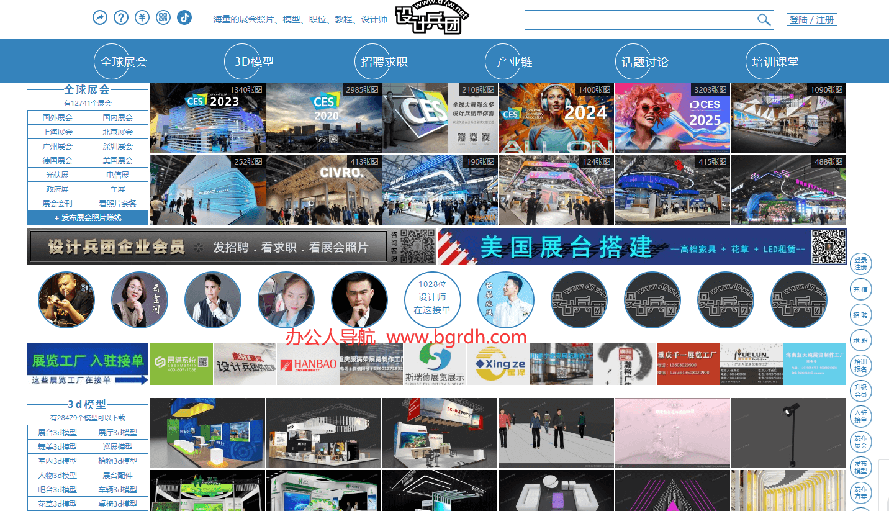Open the CES 2025 gallery thumbnail
Screen dimensions: 889x511
coord(672,118)
